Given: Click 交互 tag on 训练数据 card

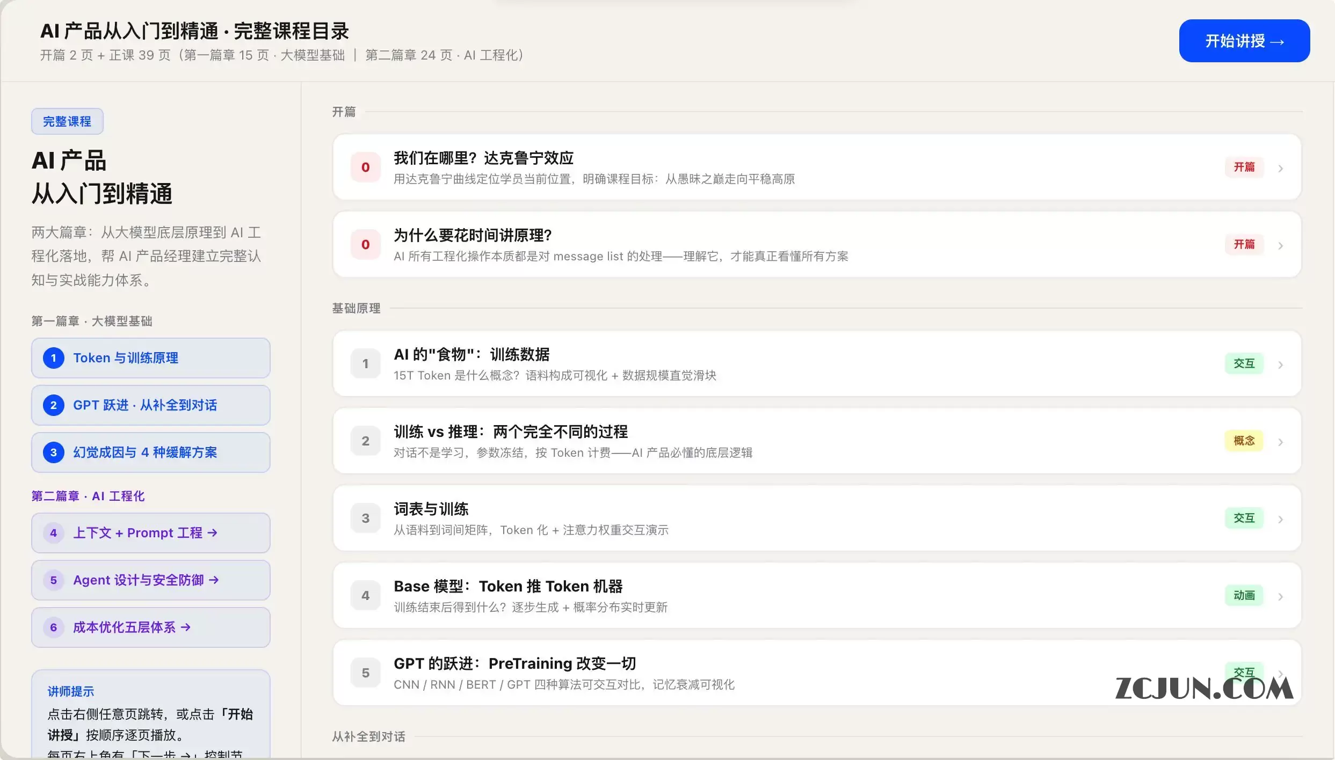Looking at the screenshot, I should pyautogui.click(x=1244, y=364).
